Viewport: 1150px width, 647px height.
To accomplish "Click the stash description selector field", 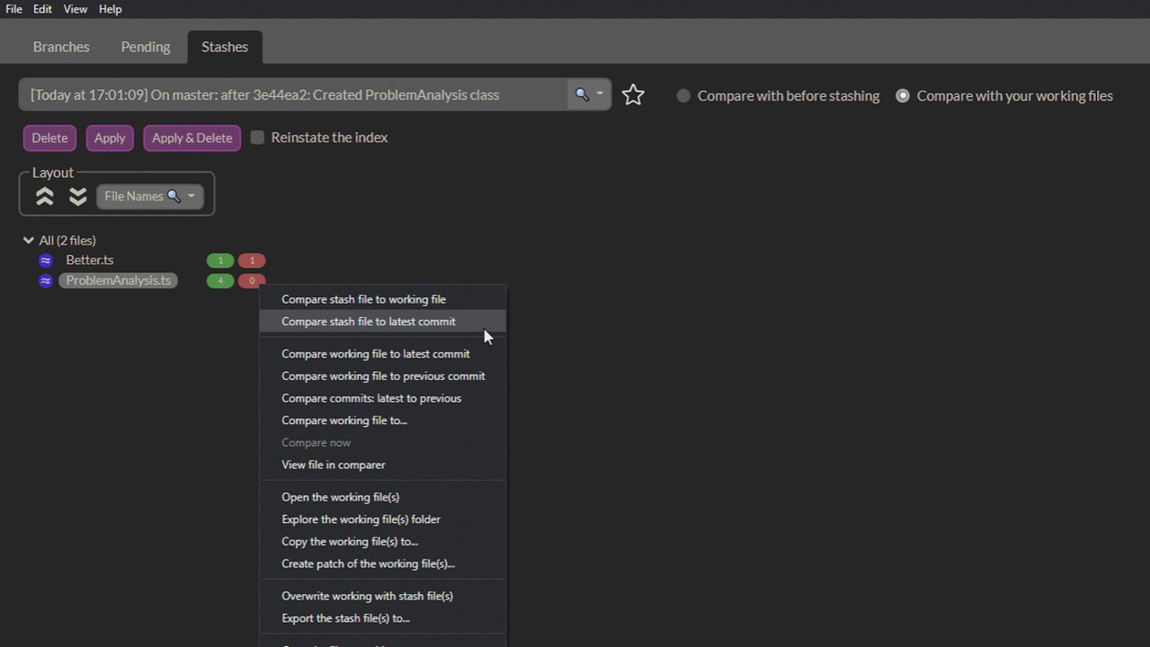I will pos(292,95).
